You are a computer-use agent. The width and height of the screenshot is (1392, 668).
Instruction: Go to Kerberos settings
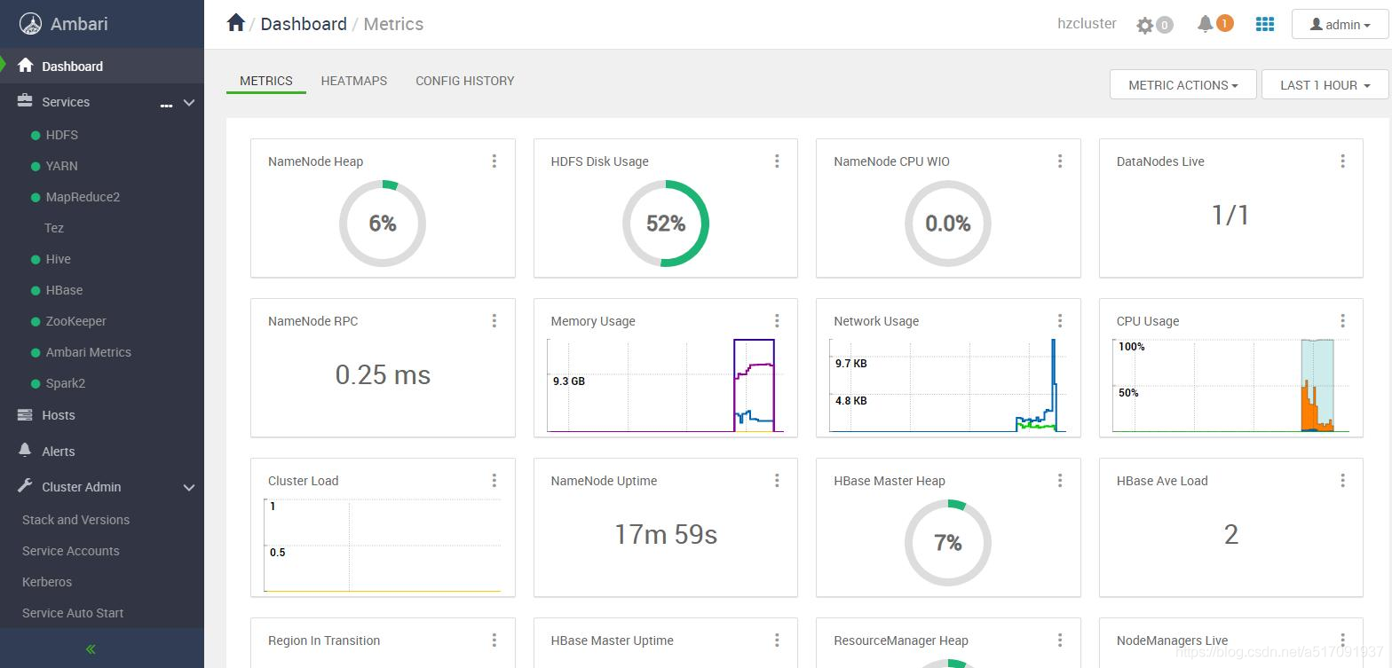(x=47, y=582)
